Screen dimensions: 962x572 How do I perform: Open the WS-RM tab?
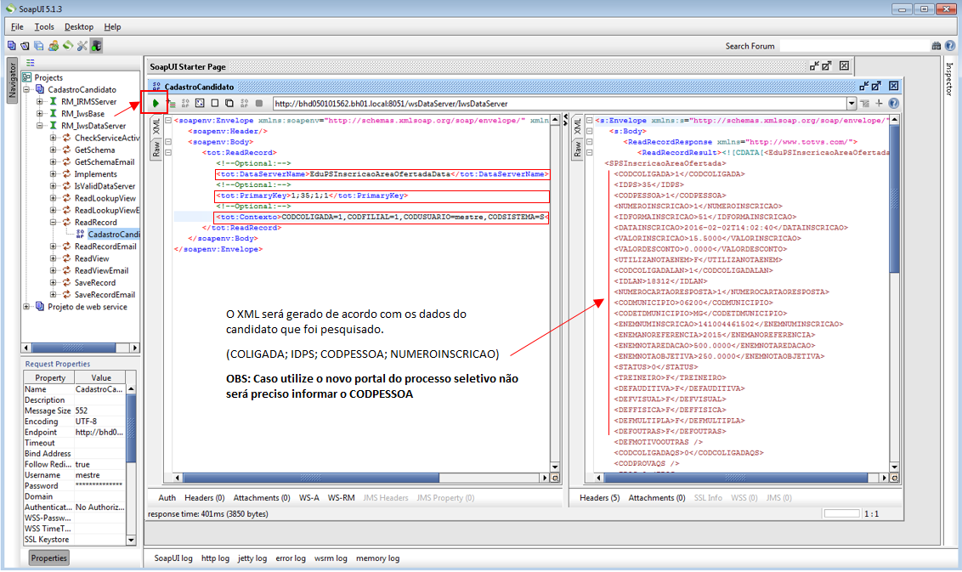(x=341, y=498)
